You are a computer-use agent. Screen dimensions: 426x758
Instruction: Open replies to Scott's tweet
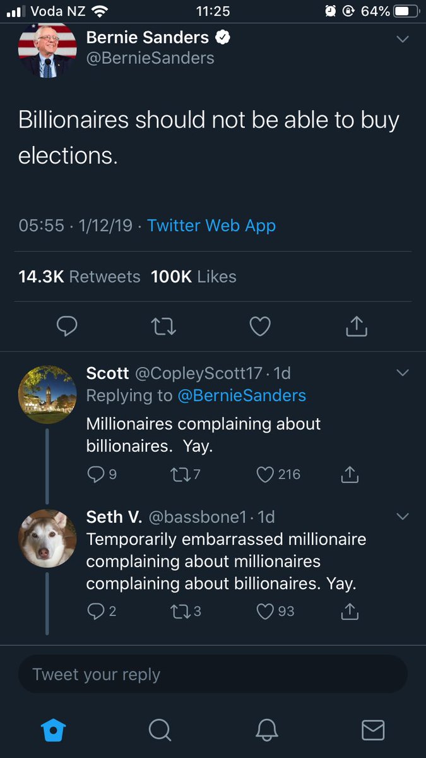click(95, 474)
